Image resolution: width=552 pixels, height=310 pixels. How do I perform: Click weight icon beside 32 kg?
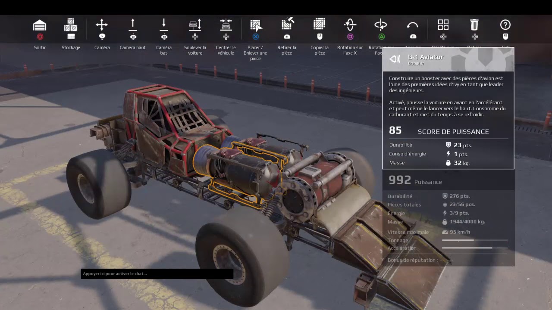pos(448,163)
